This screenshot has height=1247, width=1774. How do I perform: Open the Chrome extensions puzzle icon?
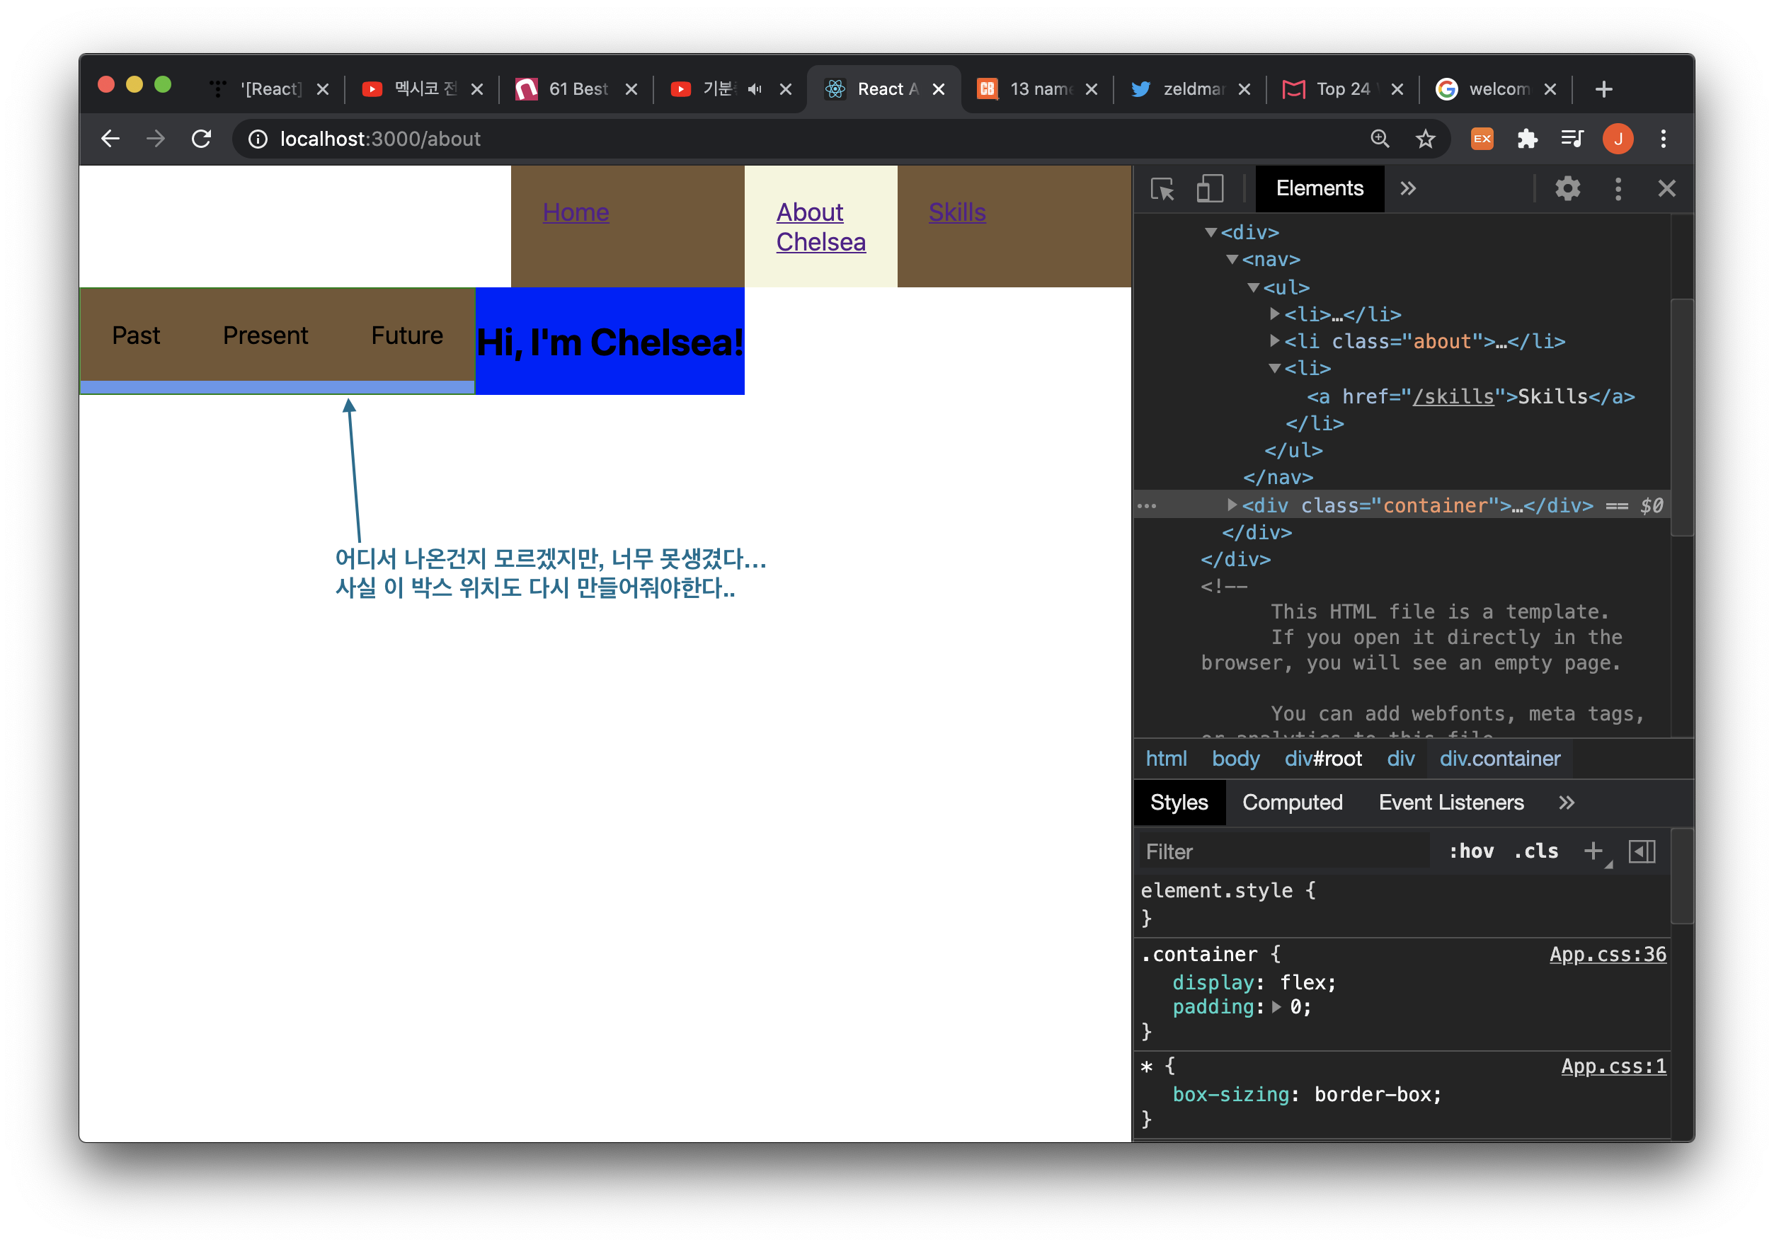pos(1527,139)
